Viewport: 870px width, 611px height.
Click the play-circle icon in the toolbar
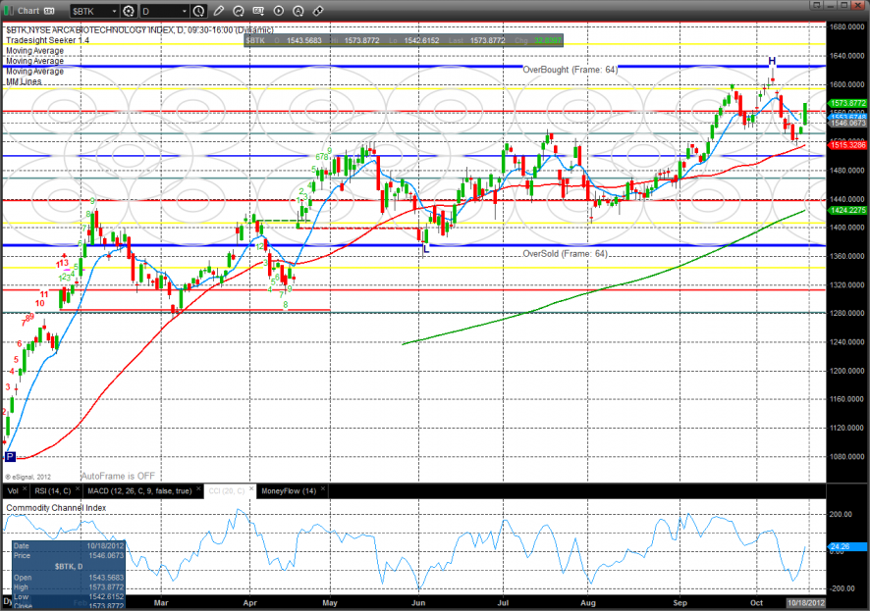(x=278, y=11)
